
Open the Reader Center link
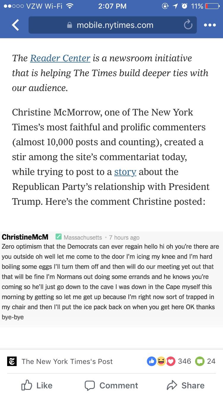(x=60, y=58)
